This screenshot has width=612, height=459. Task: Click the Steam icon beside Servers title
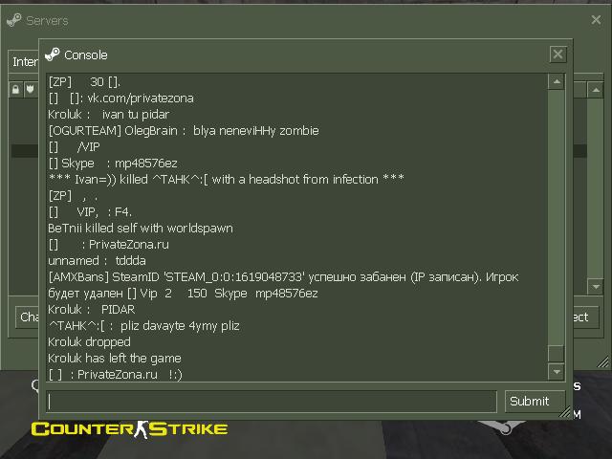(x=14, y=19)
